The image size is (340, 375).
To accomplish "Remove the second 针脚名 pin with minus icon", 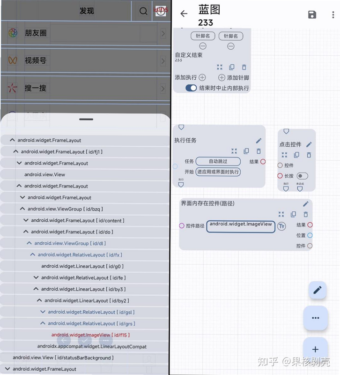I will pos(230,46).
